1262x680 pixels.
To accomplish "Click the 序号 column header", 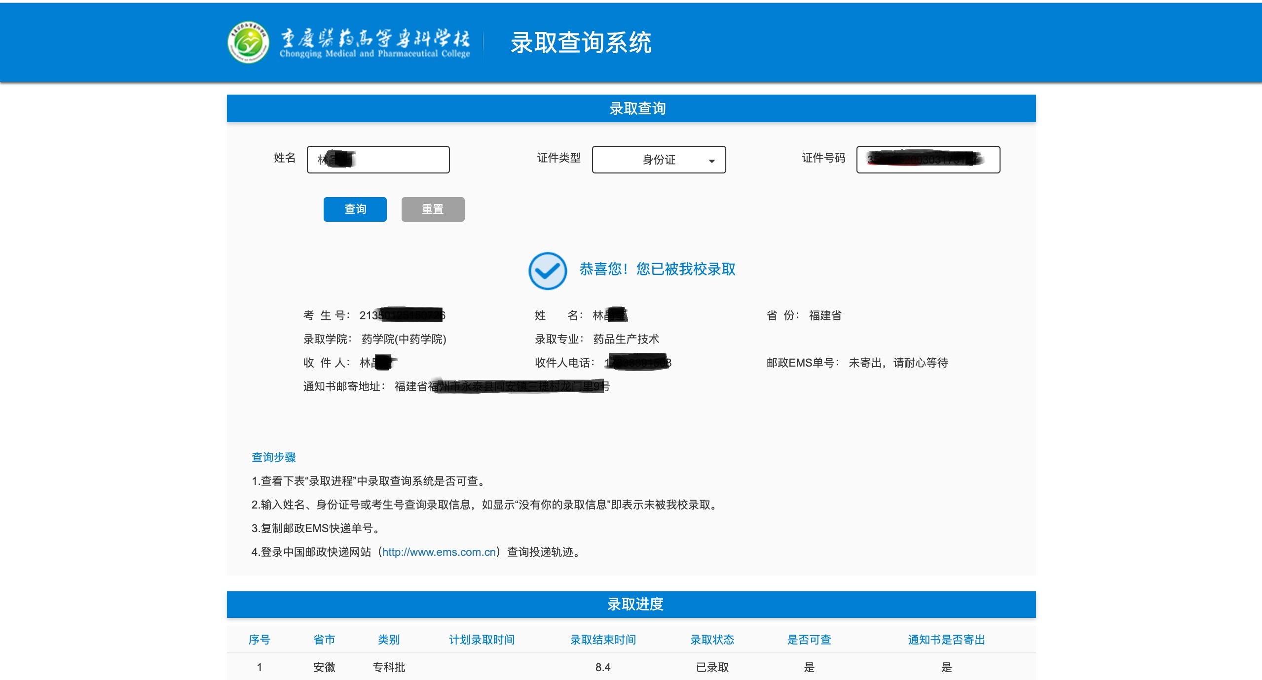I will click(x=260, y=640).
